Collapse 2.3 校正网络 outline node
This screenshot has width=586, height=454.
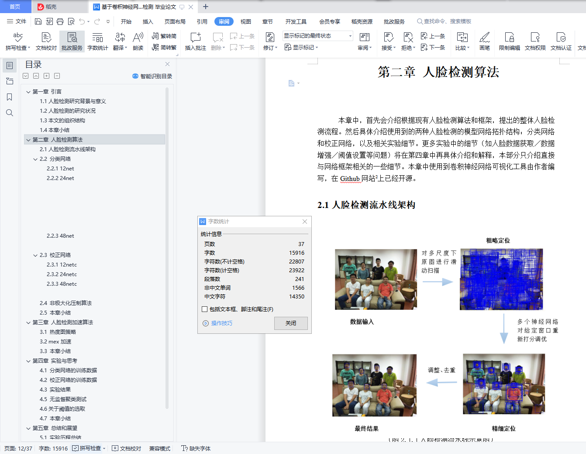[x=35, y=255]
